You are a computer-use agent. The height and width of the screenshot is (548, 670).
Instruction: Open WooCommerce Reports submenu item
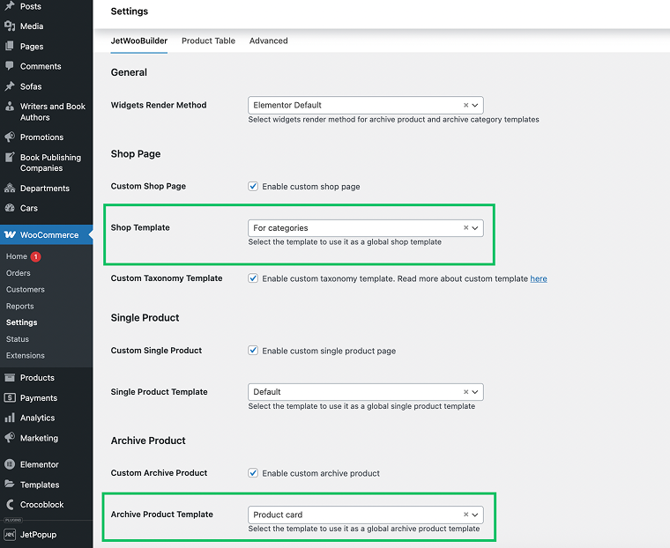tap(19, 307)
